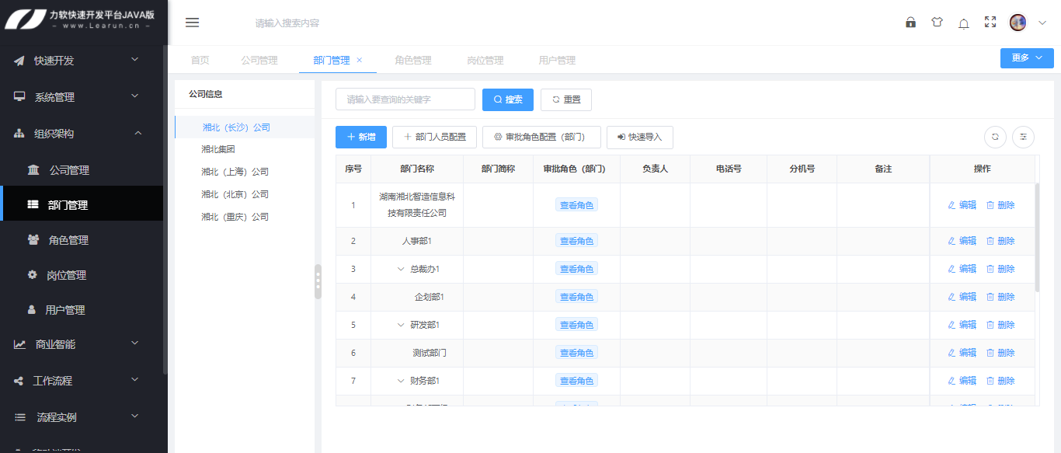
Task: Open the user avatar dropdown menu
Action: (1018, 23)
